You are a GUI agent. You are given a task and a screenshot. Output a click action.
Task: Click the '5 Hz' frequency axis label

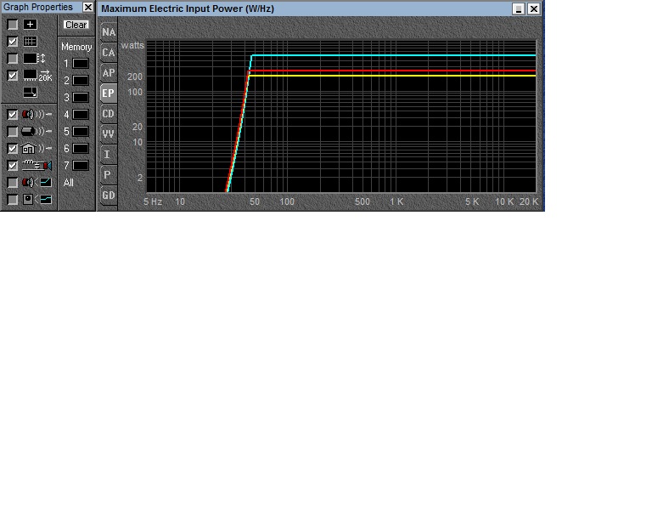click(153, 201)
